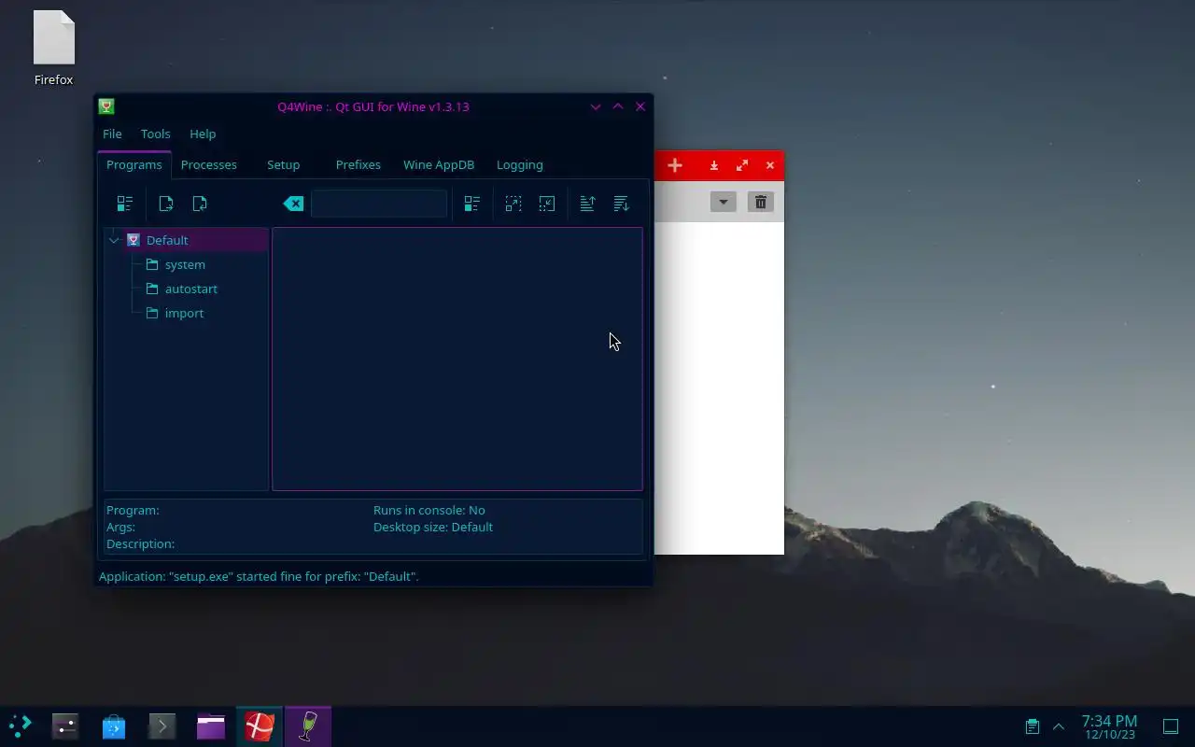
Task: Sort icons ascending with toolbar button
Action: point(587,204)
